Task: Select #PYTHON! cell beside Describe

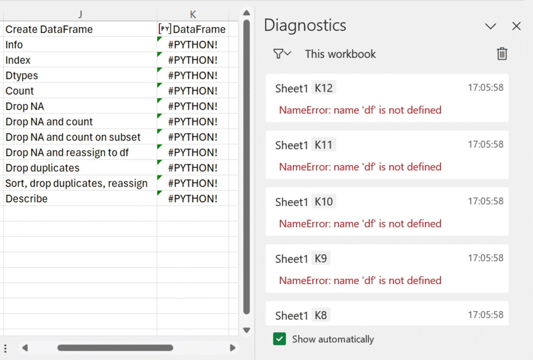Action: (x=193, y=198)
